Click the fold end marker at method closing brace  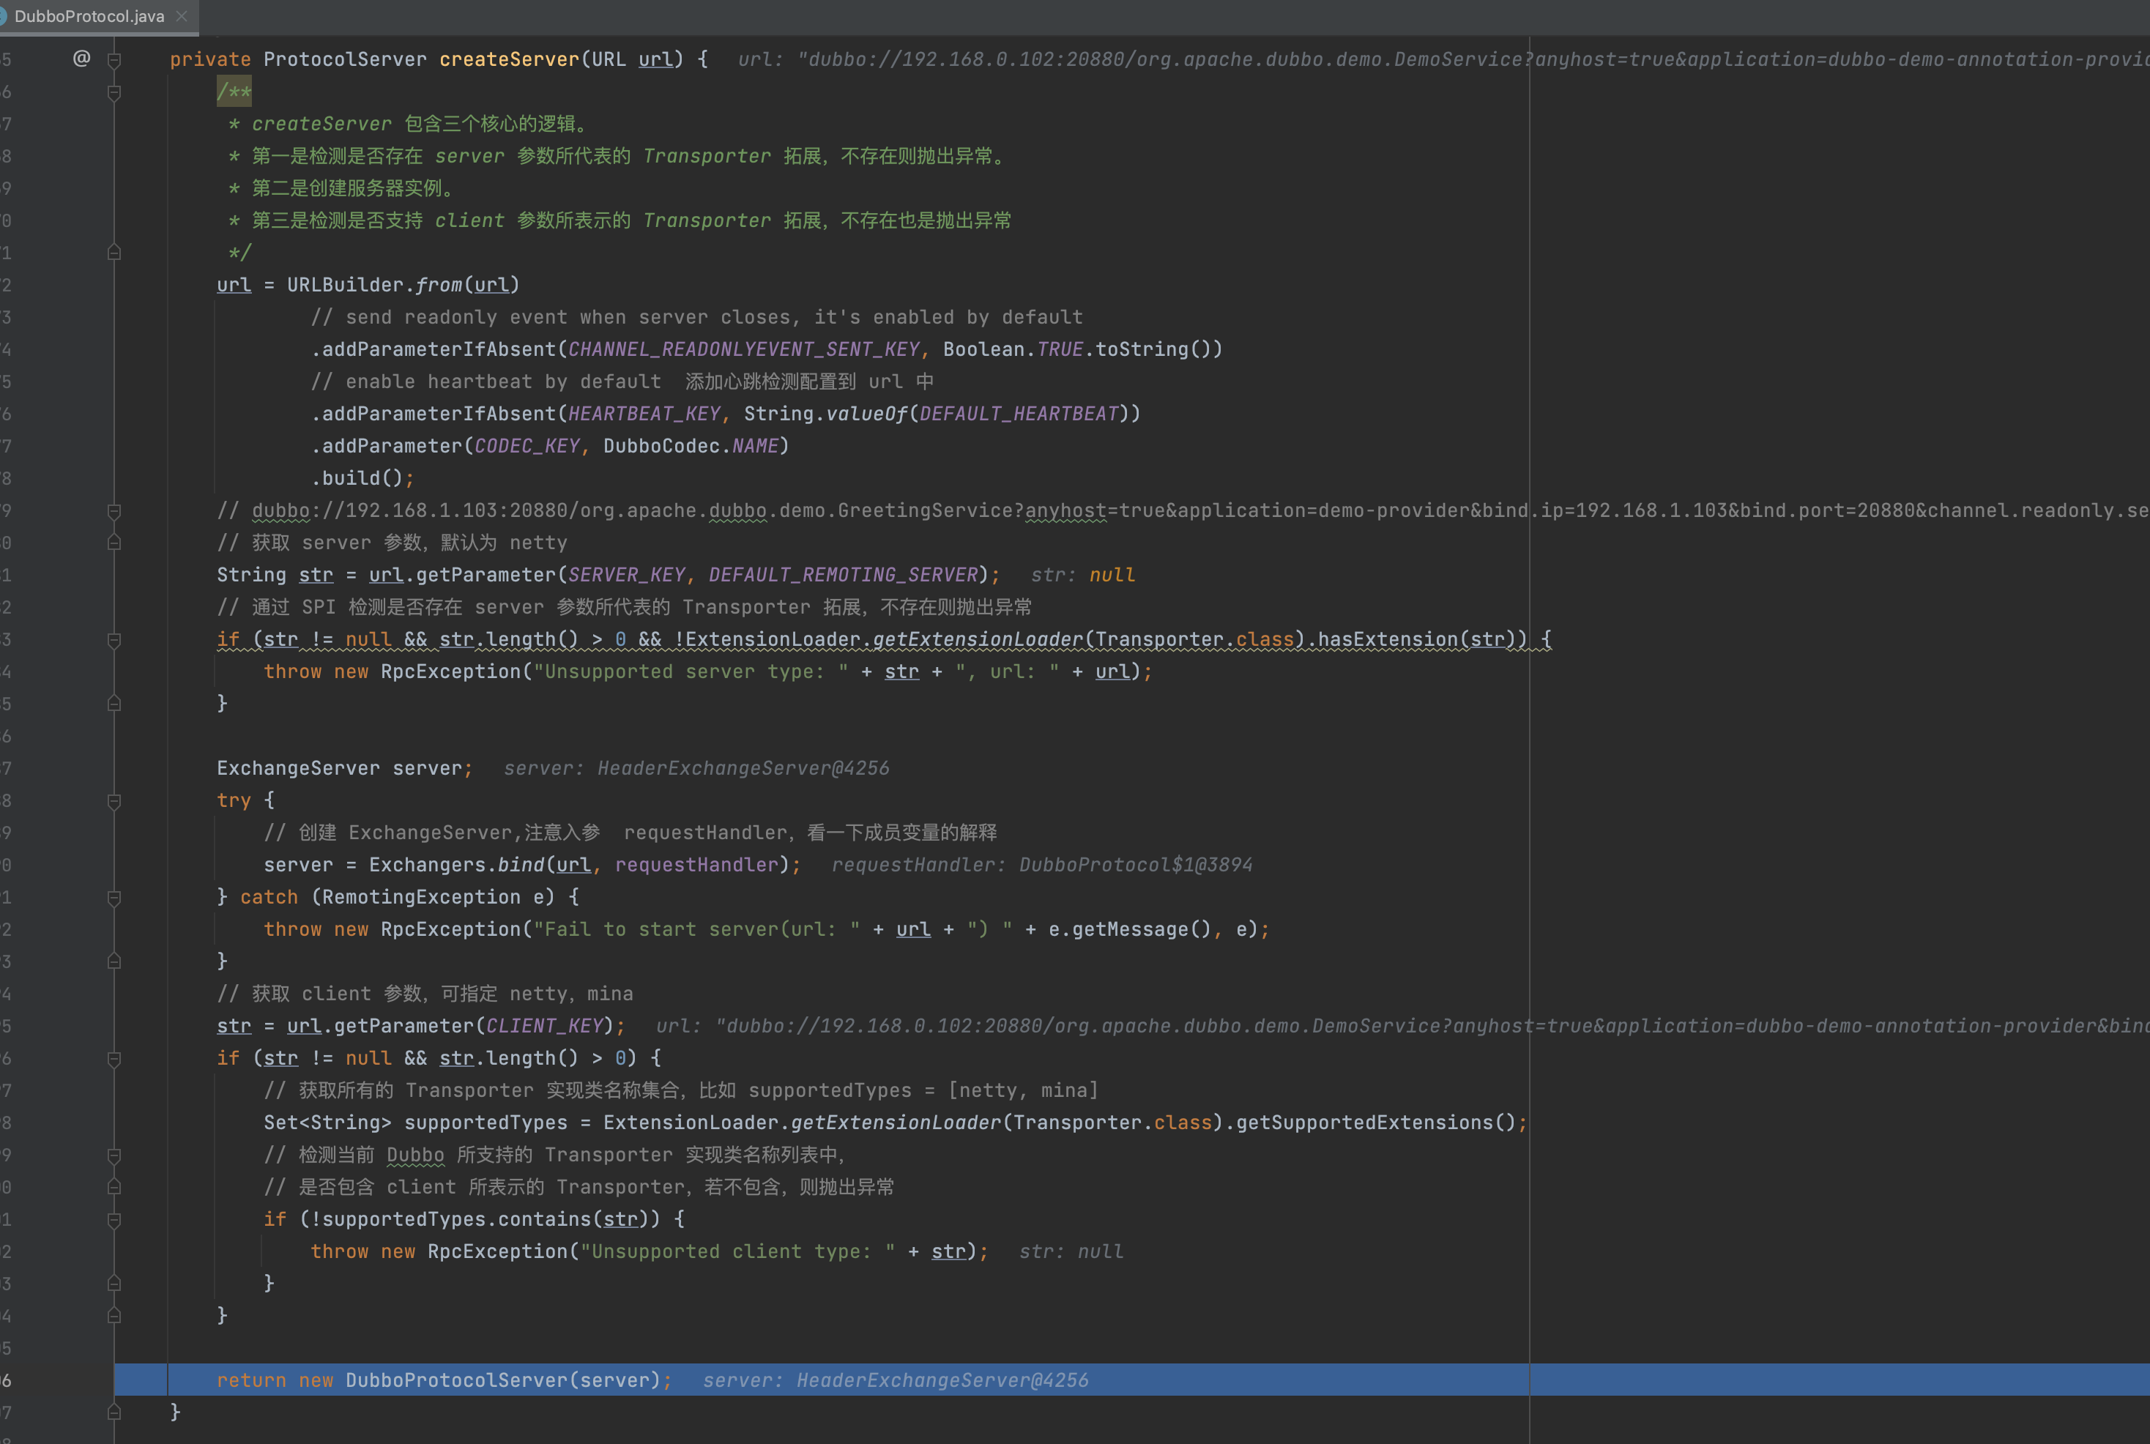tap(114, 1412)
